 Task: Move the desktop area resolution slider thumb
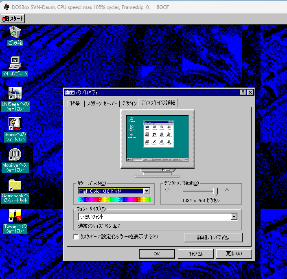[x=216, y=191]
